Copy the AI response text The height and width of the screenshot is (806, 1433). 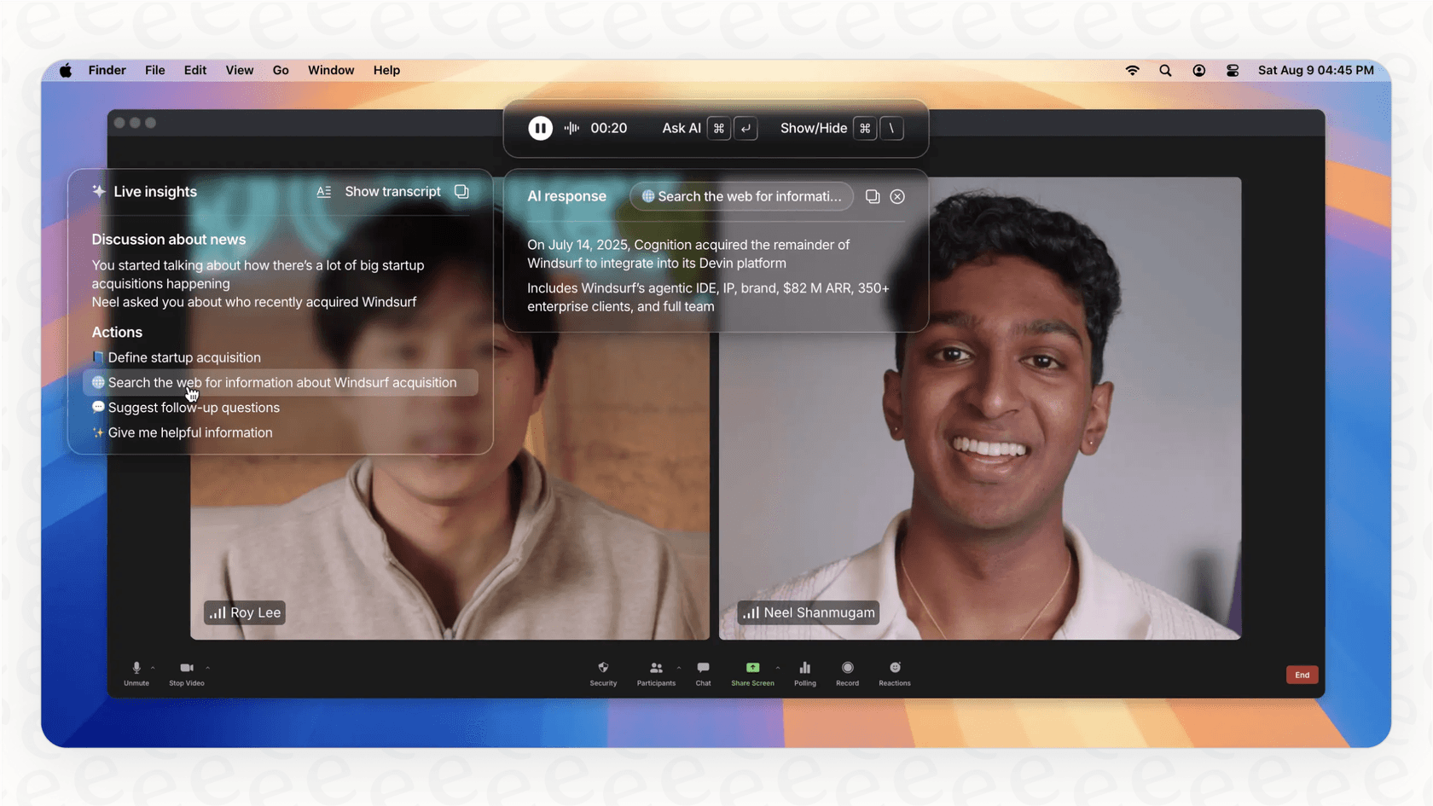click(872, 196)
